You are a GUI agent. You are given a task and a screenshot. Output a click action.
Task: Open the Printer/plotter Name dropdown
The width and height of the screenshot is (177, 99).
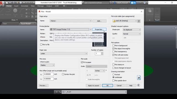[71, 29]
